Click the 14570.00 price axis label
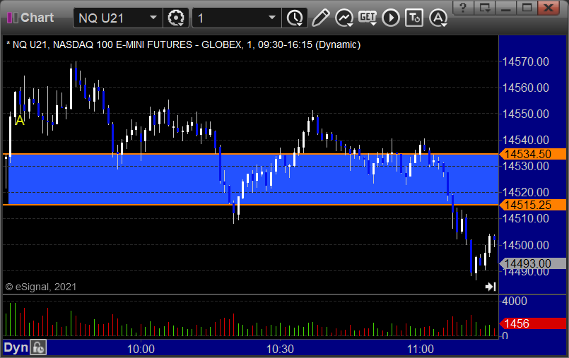 [525, 61]
